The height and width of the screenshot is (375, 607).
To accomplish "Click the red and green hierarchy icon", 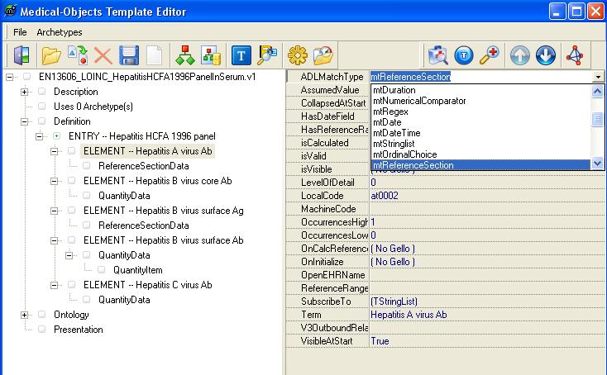I will 185,55.
